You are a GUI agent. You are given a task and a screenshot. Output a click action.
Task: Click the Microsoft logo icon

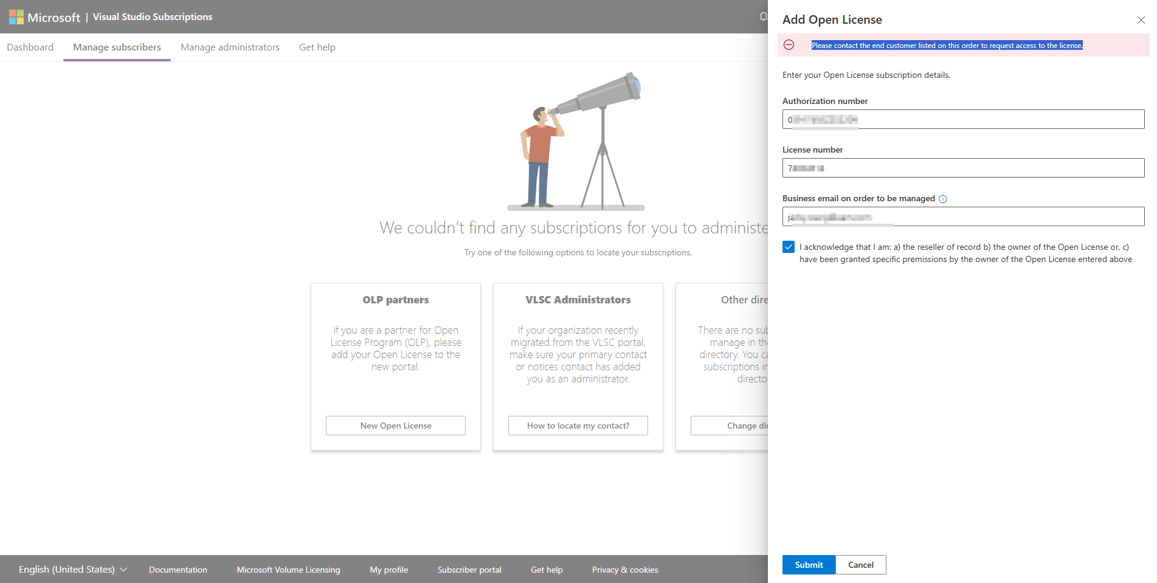pos(16,17)
